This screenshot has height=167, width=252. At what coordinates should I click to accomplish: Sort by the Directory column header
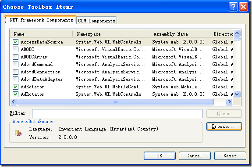click(221, 34)
